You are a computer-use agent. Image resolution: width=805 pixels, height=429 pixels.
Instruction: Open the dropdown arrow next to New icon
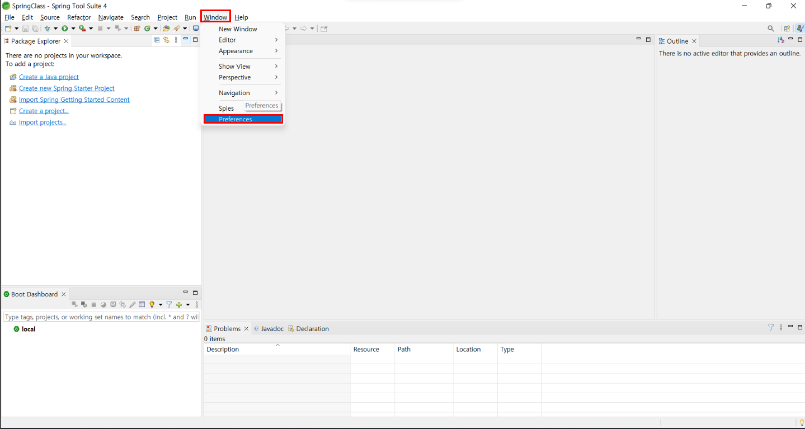click(17, 29)
